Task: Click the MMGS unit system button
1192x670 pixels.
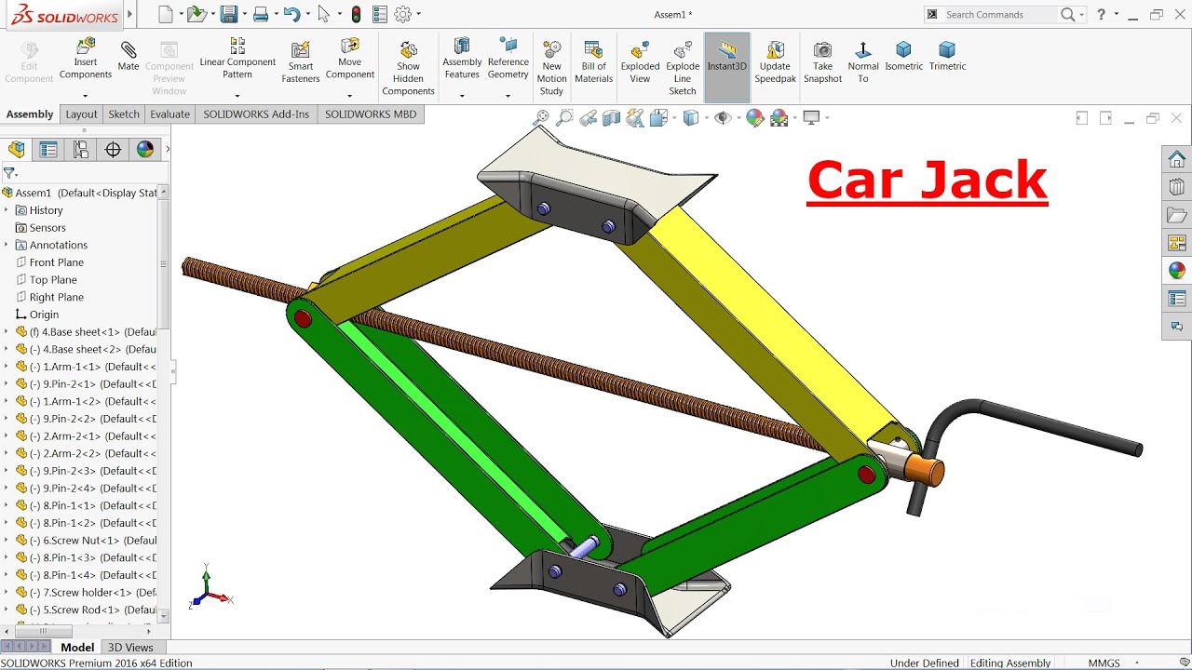Action: [x=1104, y=663]
